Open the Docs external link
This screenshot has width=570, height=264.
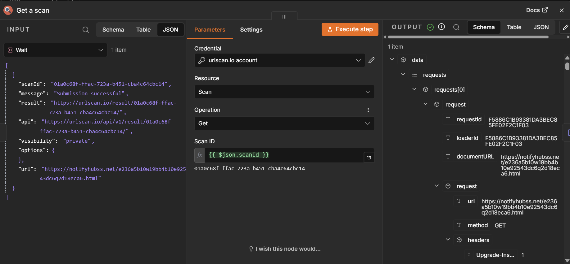(x=537, y=10)
